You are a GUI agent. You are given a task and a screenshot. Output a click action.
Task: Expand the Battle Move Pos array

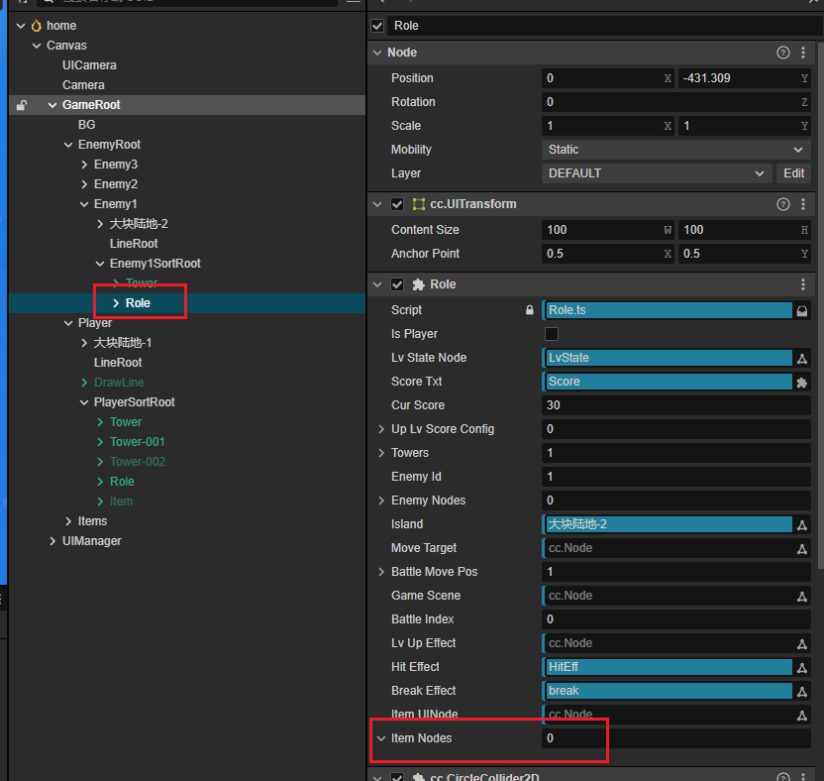381,572
